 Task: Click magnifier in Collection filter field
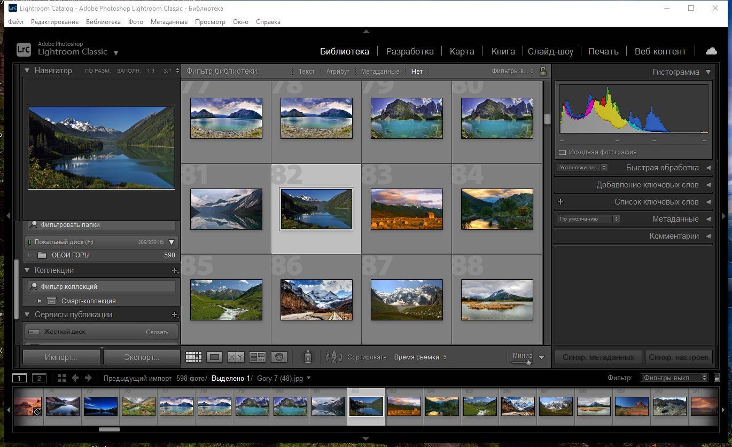coord(34,287)
